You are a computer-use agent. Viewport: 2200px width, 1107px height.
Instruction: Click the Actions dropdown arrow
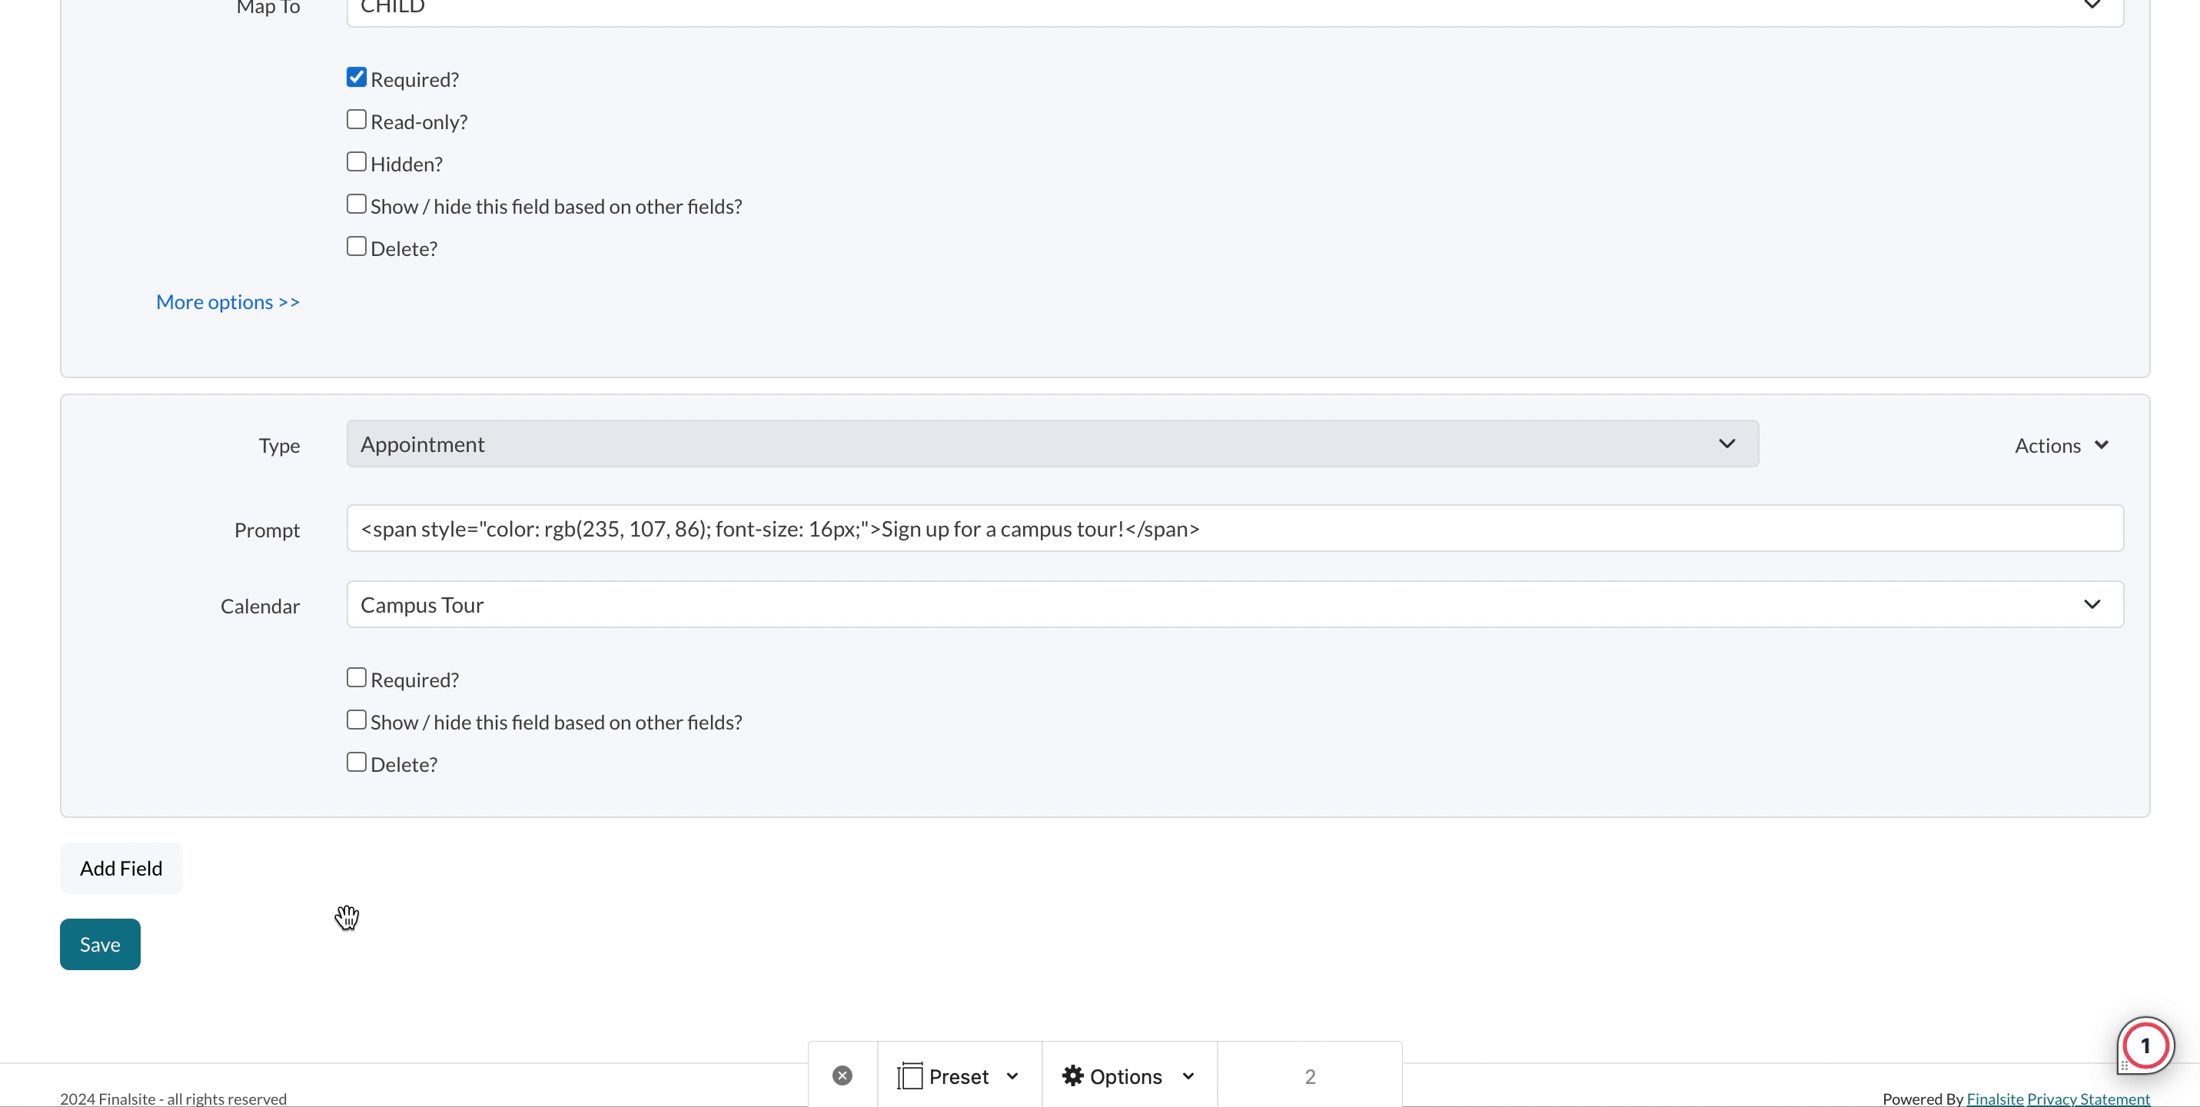(2102, 444)
